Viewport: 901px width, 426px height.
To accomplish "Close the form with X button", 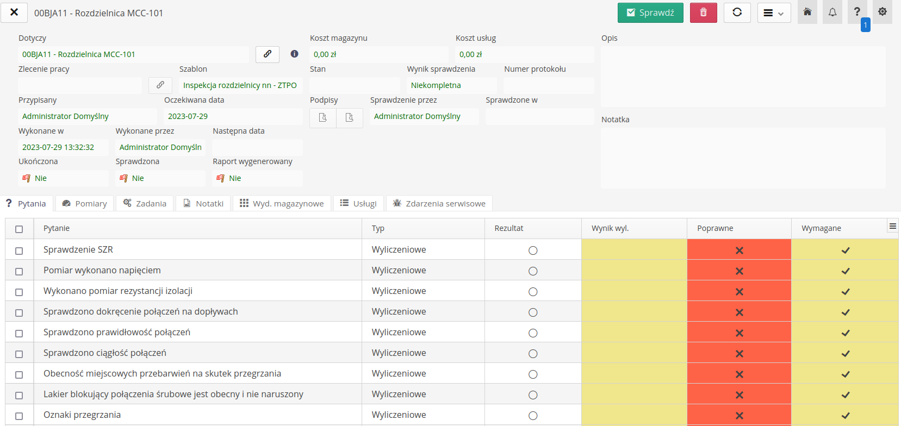I will click(14, 12).
